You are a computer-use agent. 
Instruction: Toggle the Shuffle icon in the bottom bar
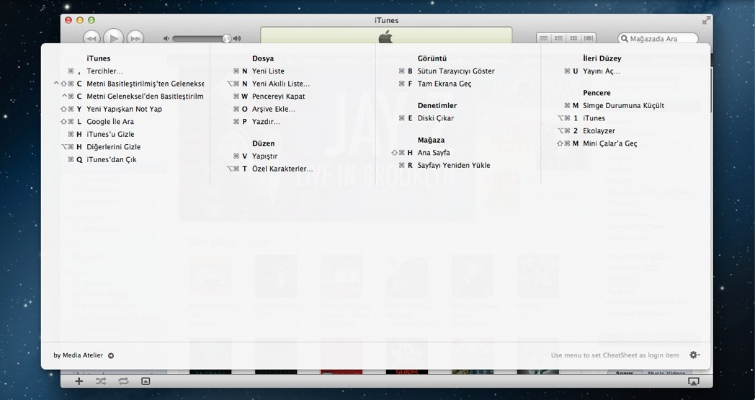click(101, 381)
